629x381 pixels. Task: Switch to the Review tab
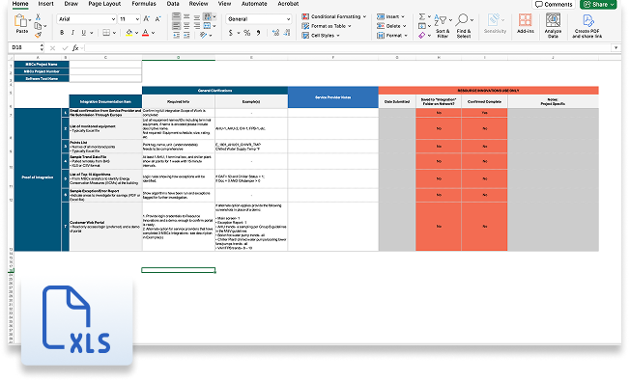[199, 4]
